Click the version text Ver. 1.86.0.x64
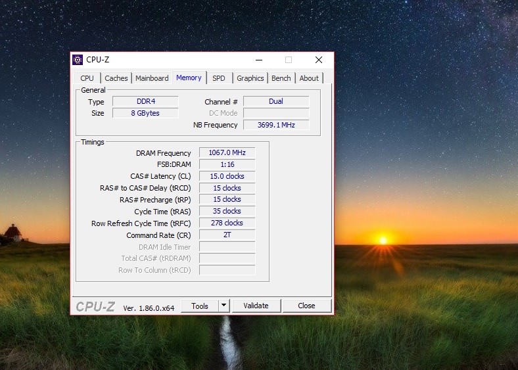 tap(149, 308)
